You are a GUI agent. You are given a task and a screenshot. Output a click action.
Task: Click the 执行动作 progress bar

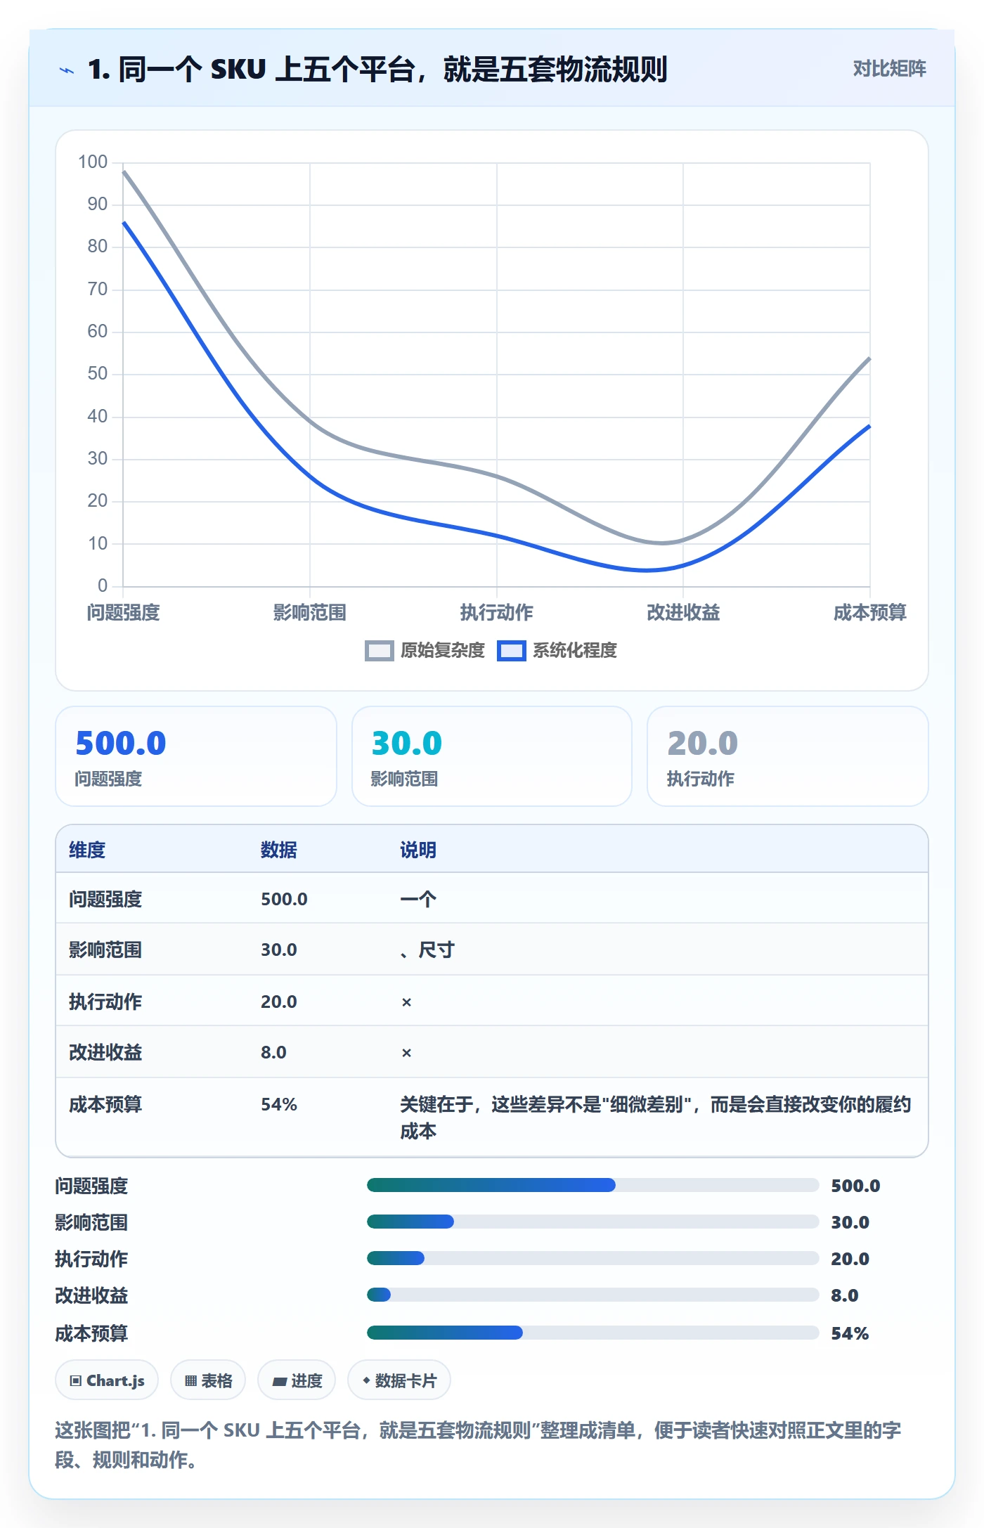pos(593,1258)
